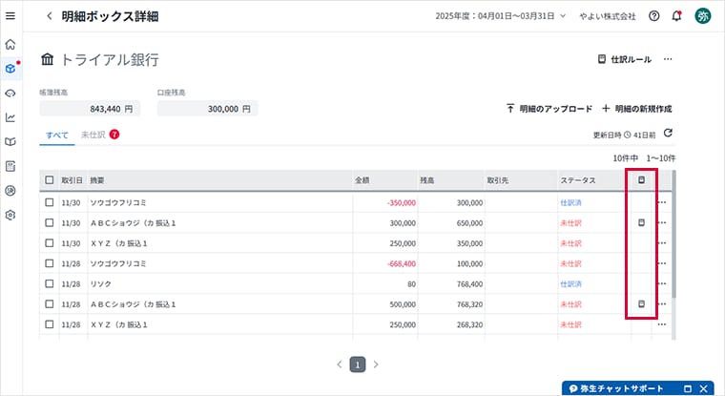
Task: Select the checkbox for the リソク row
Action: (50, 284)
